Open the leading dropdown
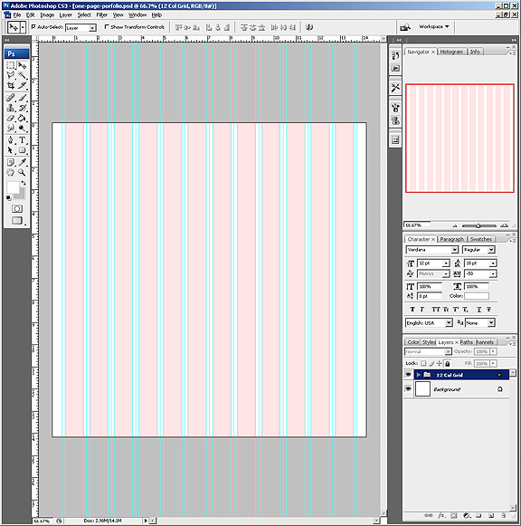The width and height of the screenshot is (521, 526). (x=493, y=263)
